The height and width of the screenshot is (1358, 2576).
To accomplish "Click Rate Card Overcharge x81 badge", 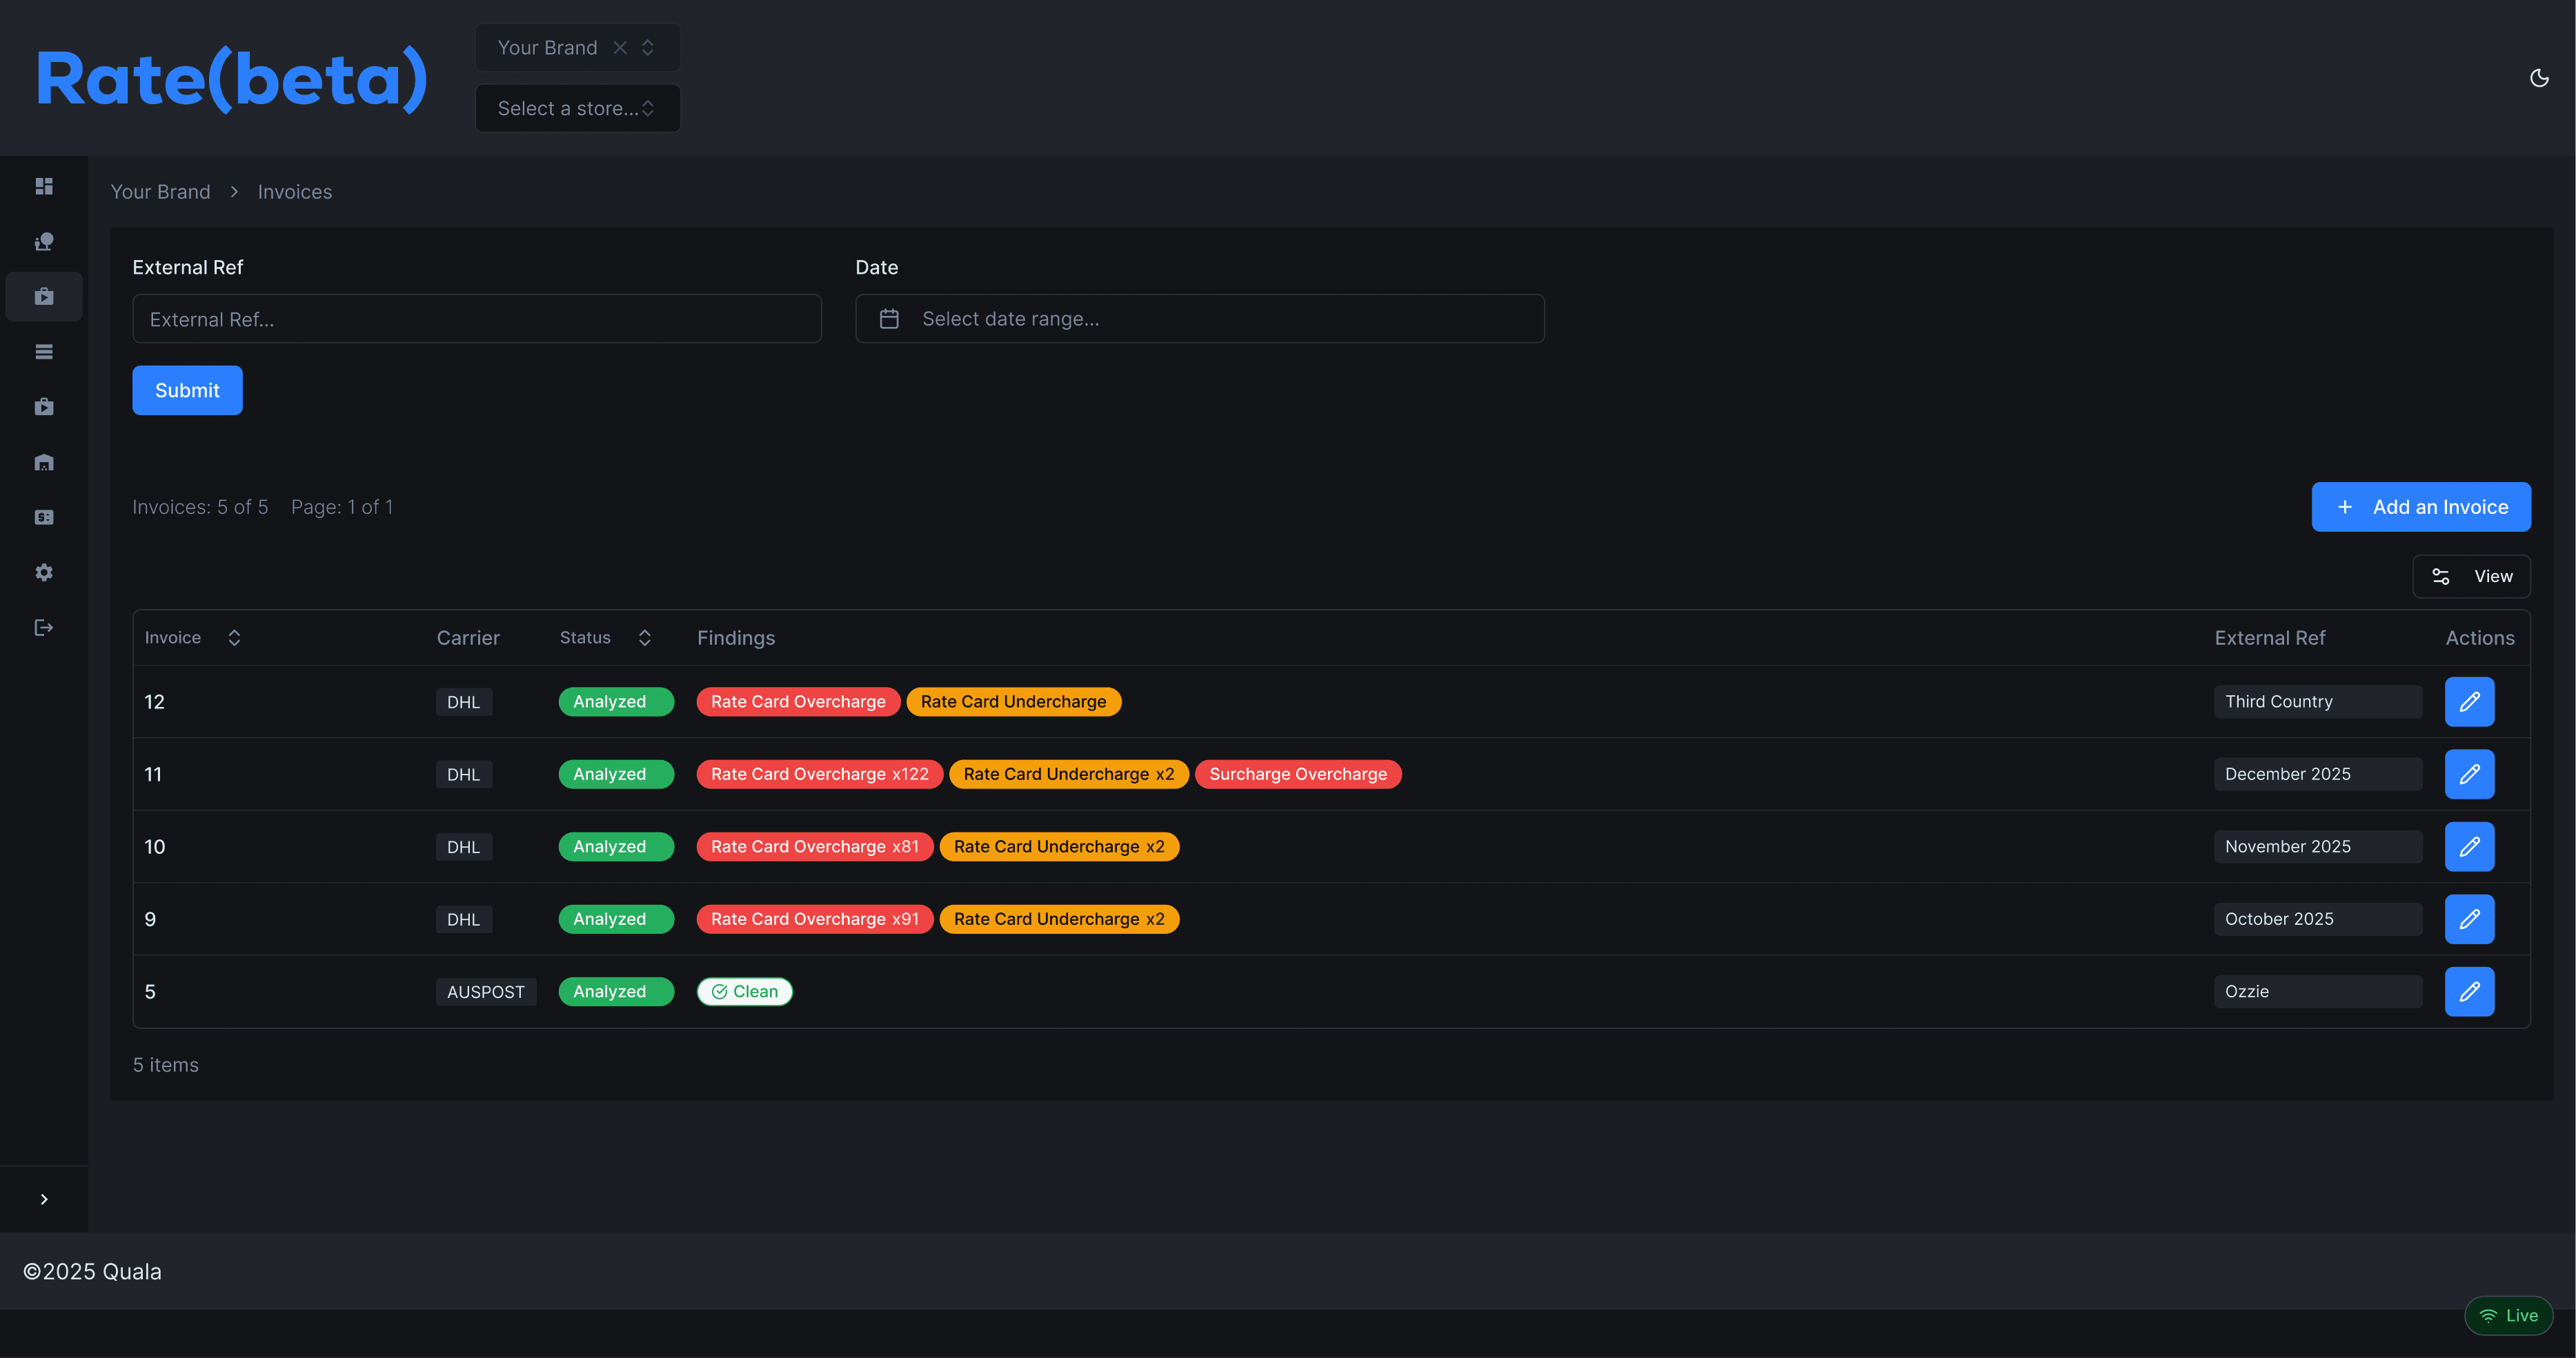I will (x=814, y=847).
